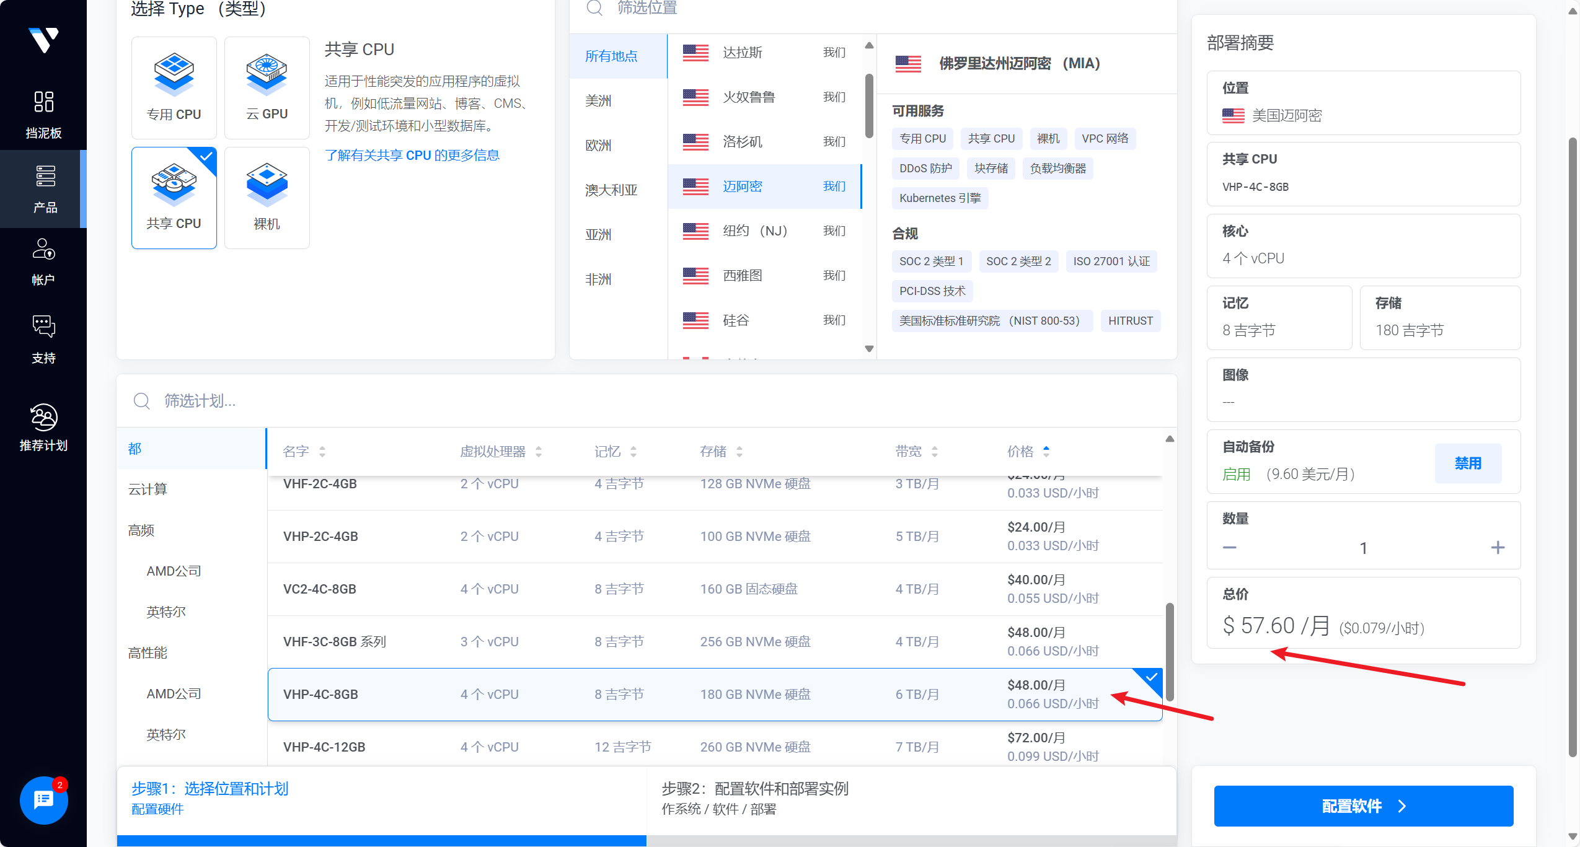1580x847 pixels.
Task: Select the 专用 CPU type card
Action: click(x=174, y=87)
